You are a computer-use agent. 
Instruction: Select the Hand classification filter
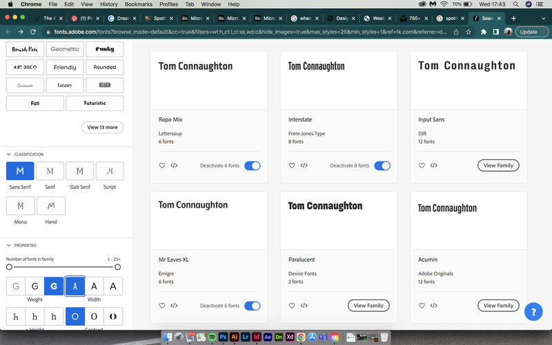click(51, 206)
